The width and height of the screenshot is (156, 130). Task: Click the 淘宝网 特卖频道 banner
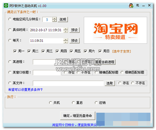(x=116, y=30)
